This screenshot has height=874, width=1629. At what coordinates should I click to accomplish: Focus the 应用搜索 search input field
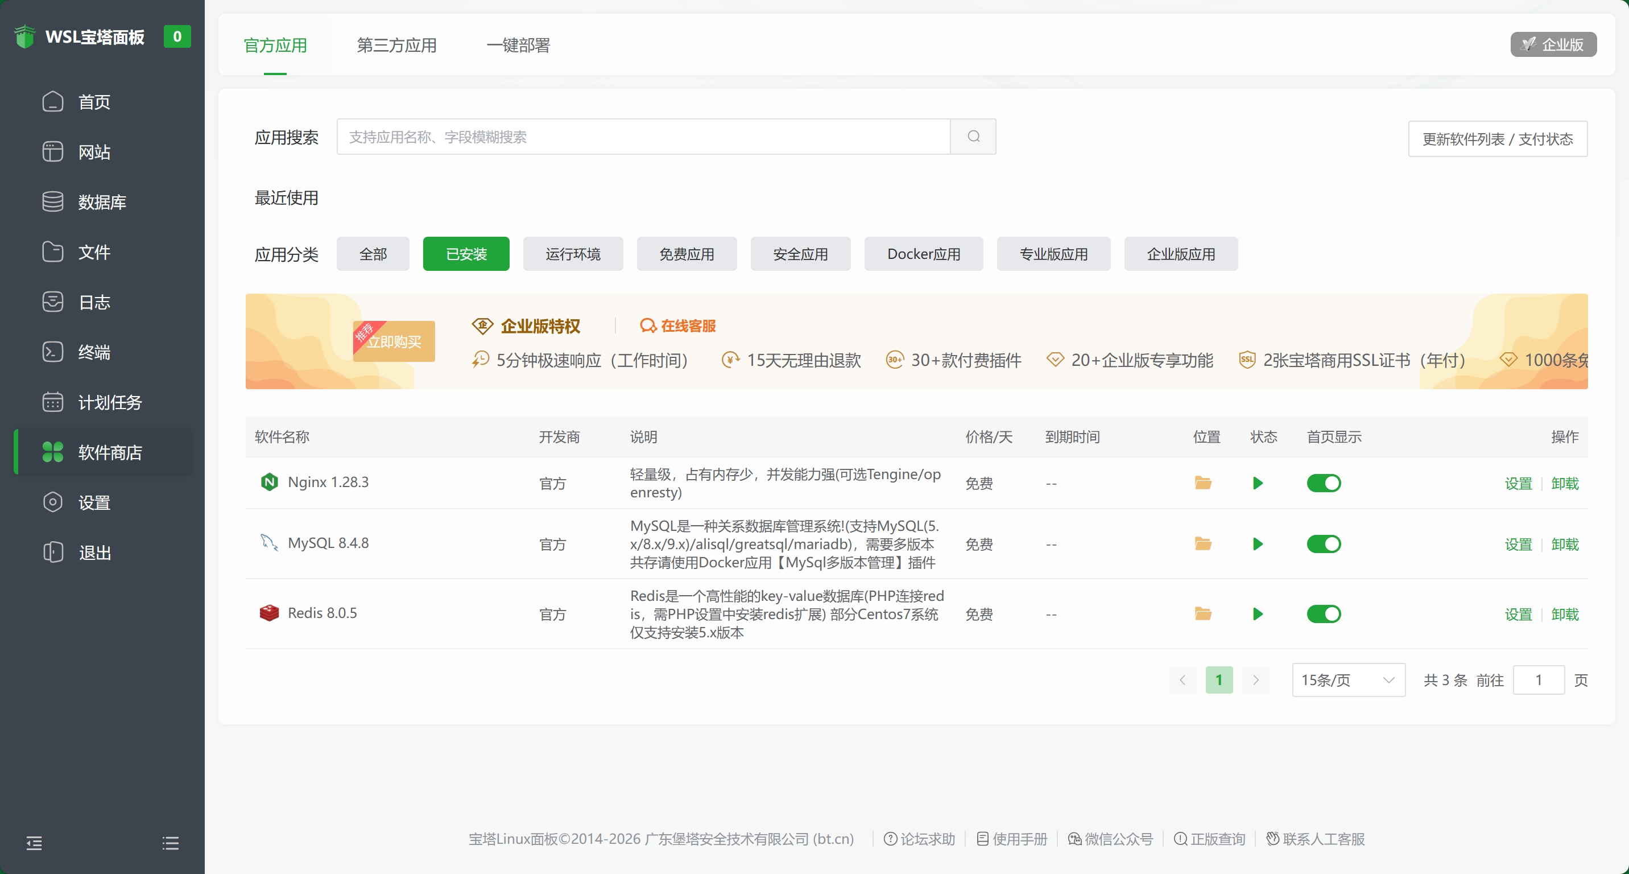click(x=643, y=137)
